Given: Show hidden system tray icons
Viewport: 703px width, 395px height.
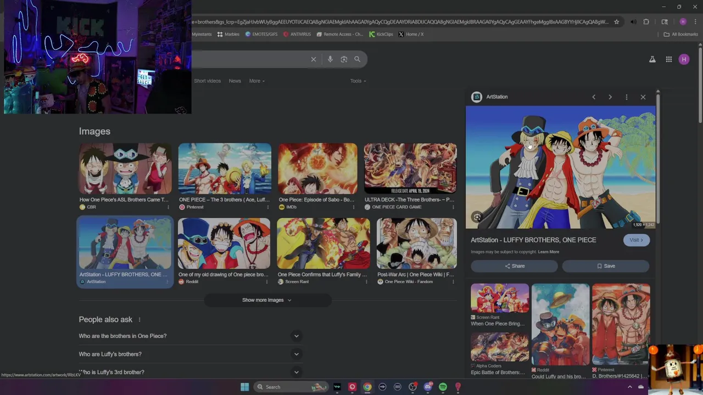Looking at the screenshot, I should point(630,387).
